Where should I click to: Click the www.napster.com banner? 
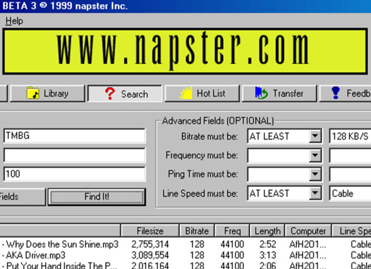[x=185, y=51]
